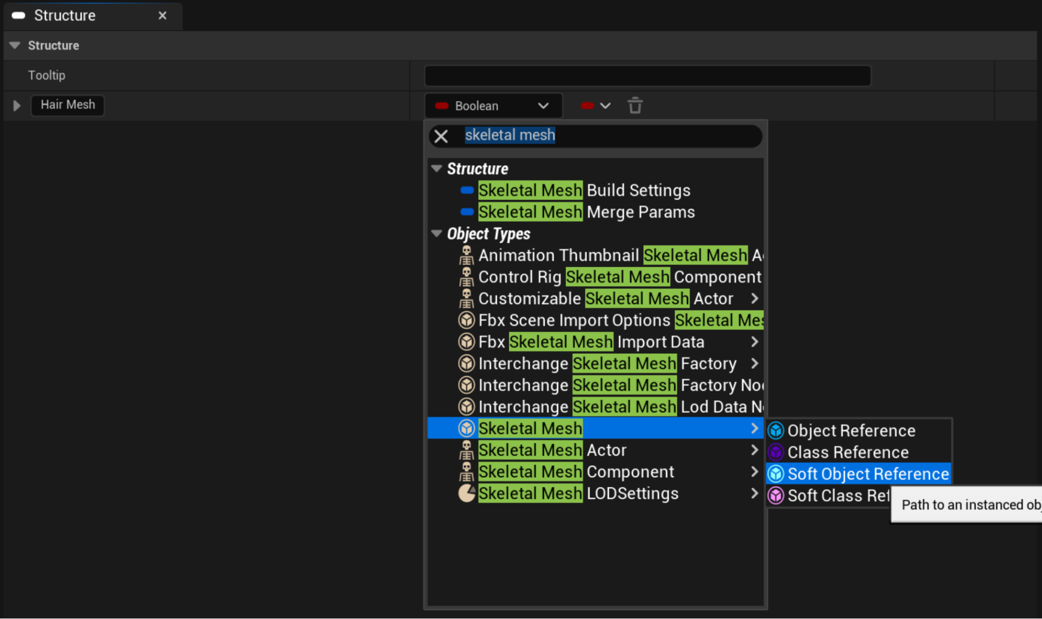This screenshot has width=1042, height=619.
Task: Click object icon of Fbx Scene Import Options
Action: pyautogui.click(x=467, y=320)
